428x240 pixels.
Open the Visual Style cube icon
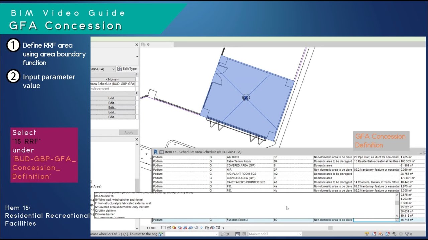pyautogui.click(x=169, y=228)
